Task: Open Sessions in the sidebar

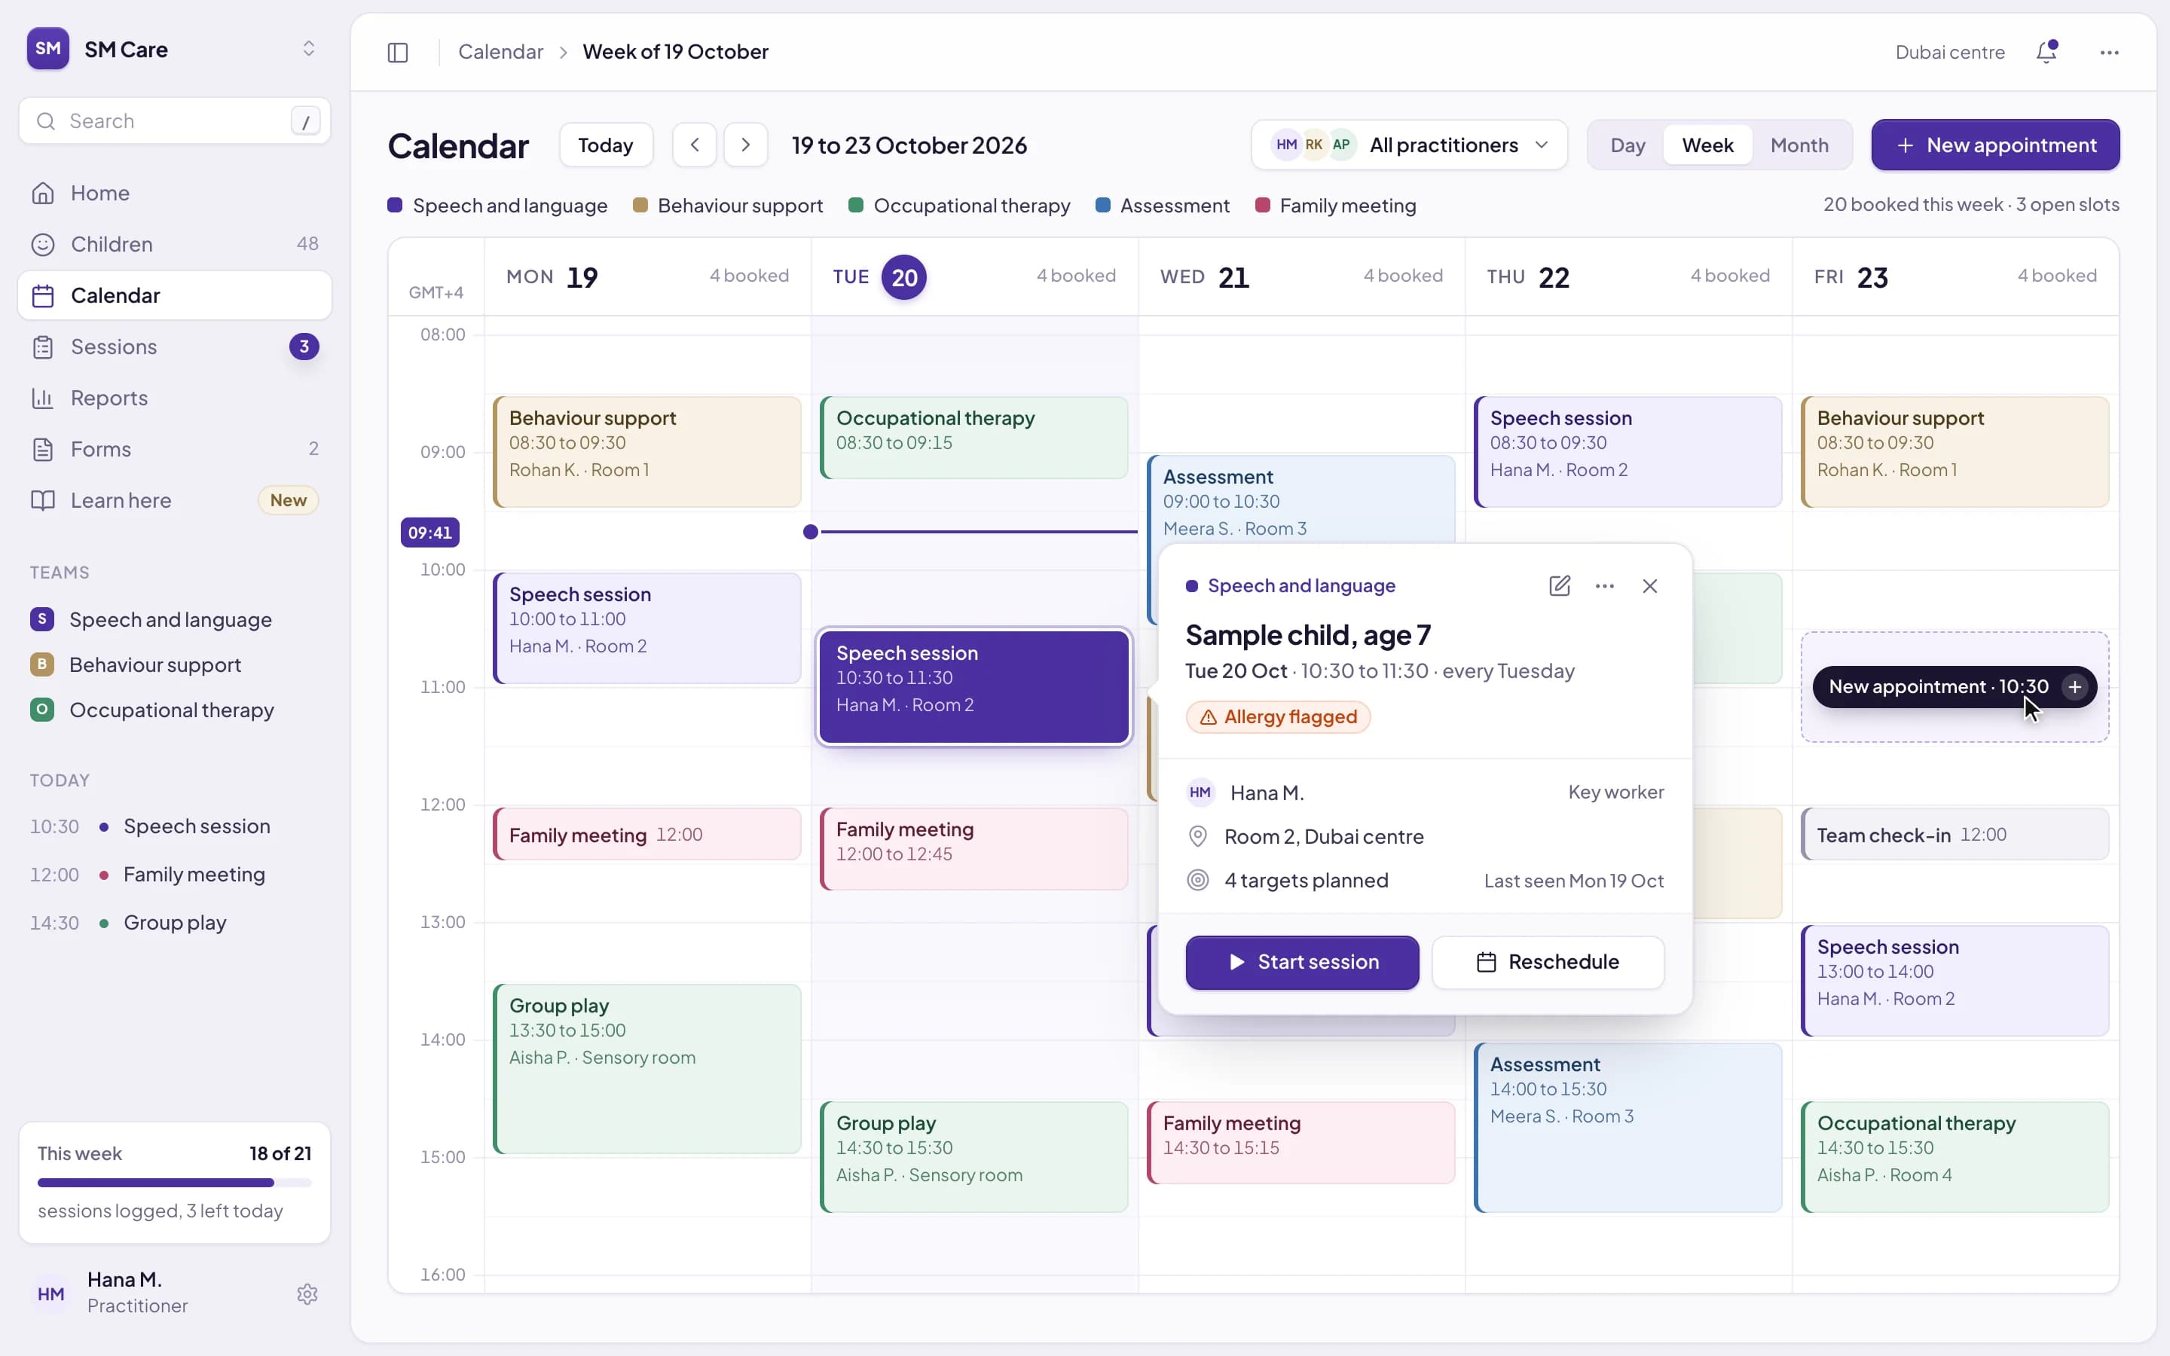Action: 175,347
